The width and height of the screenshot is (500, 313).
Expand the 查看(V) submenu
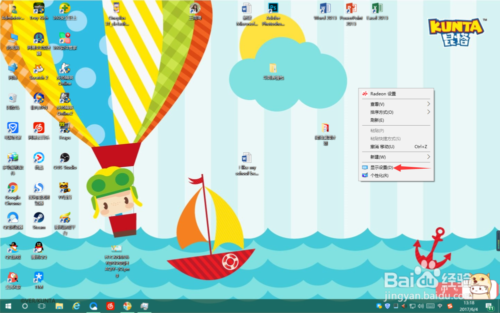(x=396, y=104)
